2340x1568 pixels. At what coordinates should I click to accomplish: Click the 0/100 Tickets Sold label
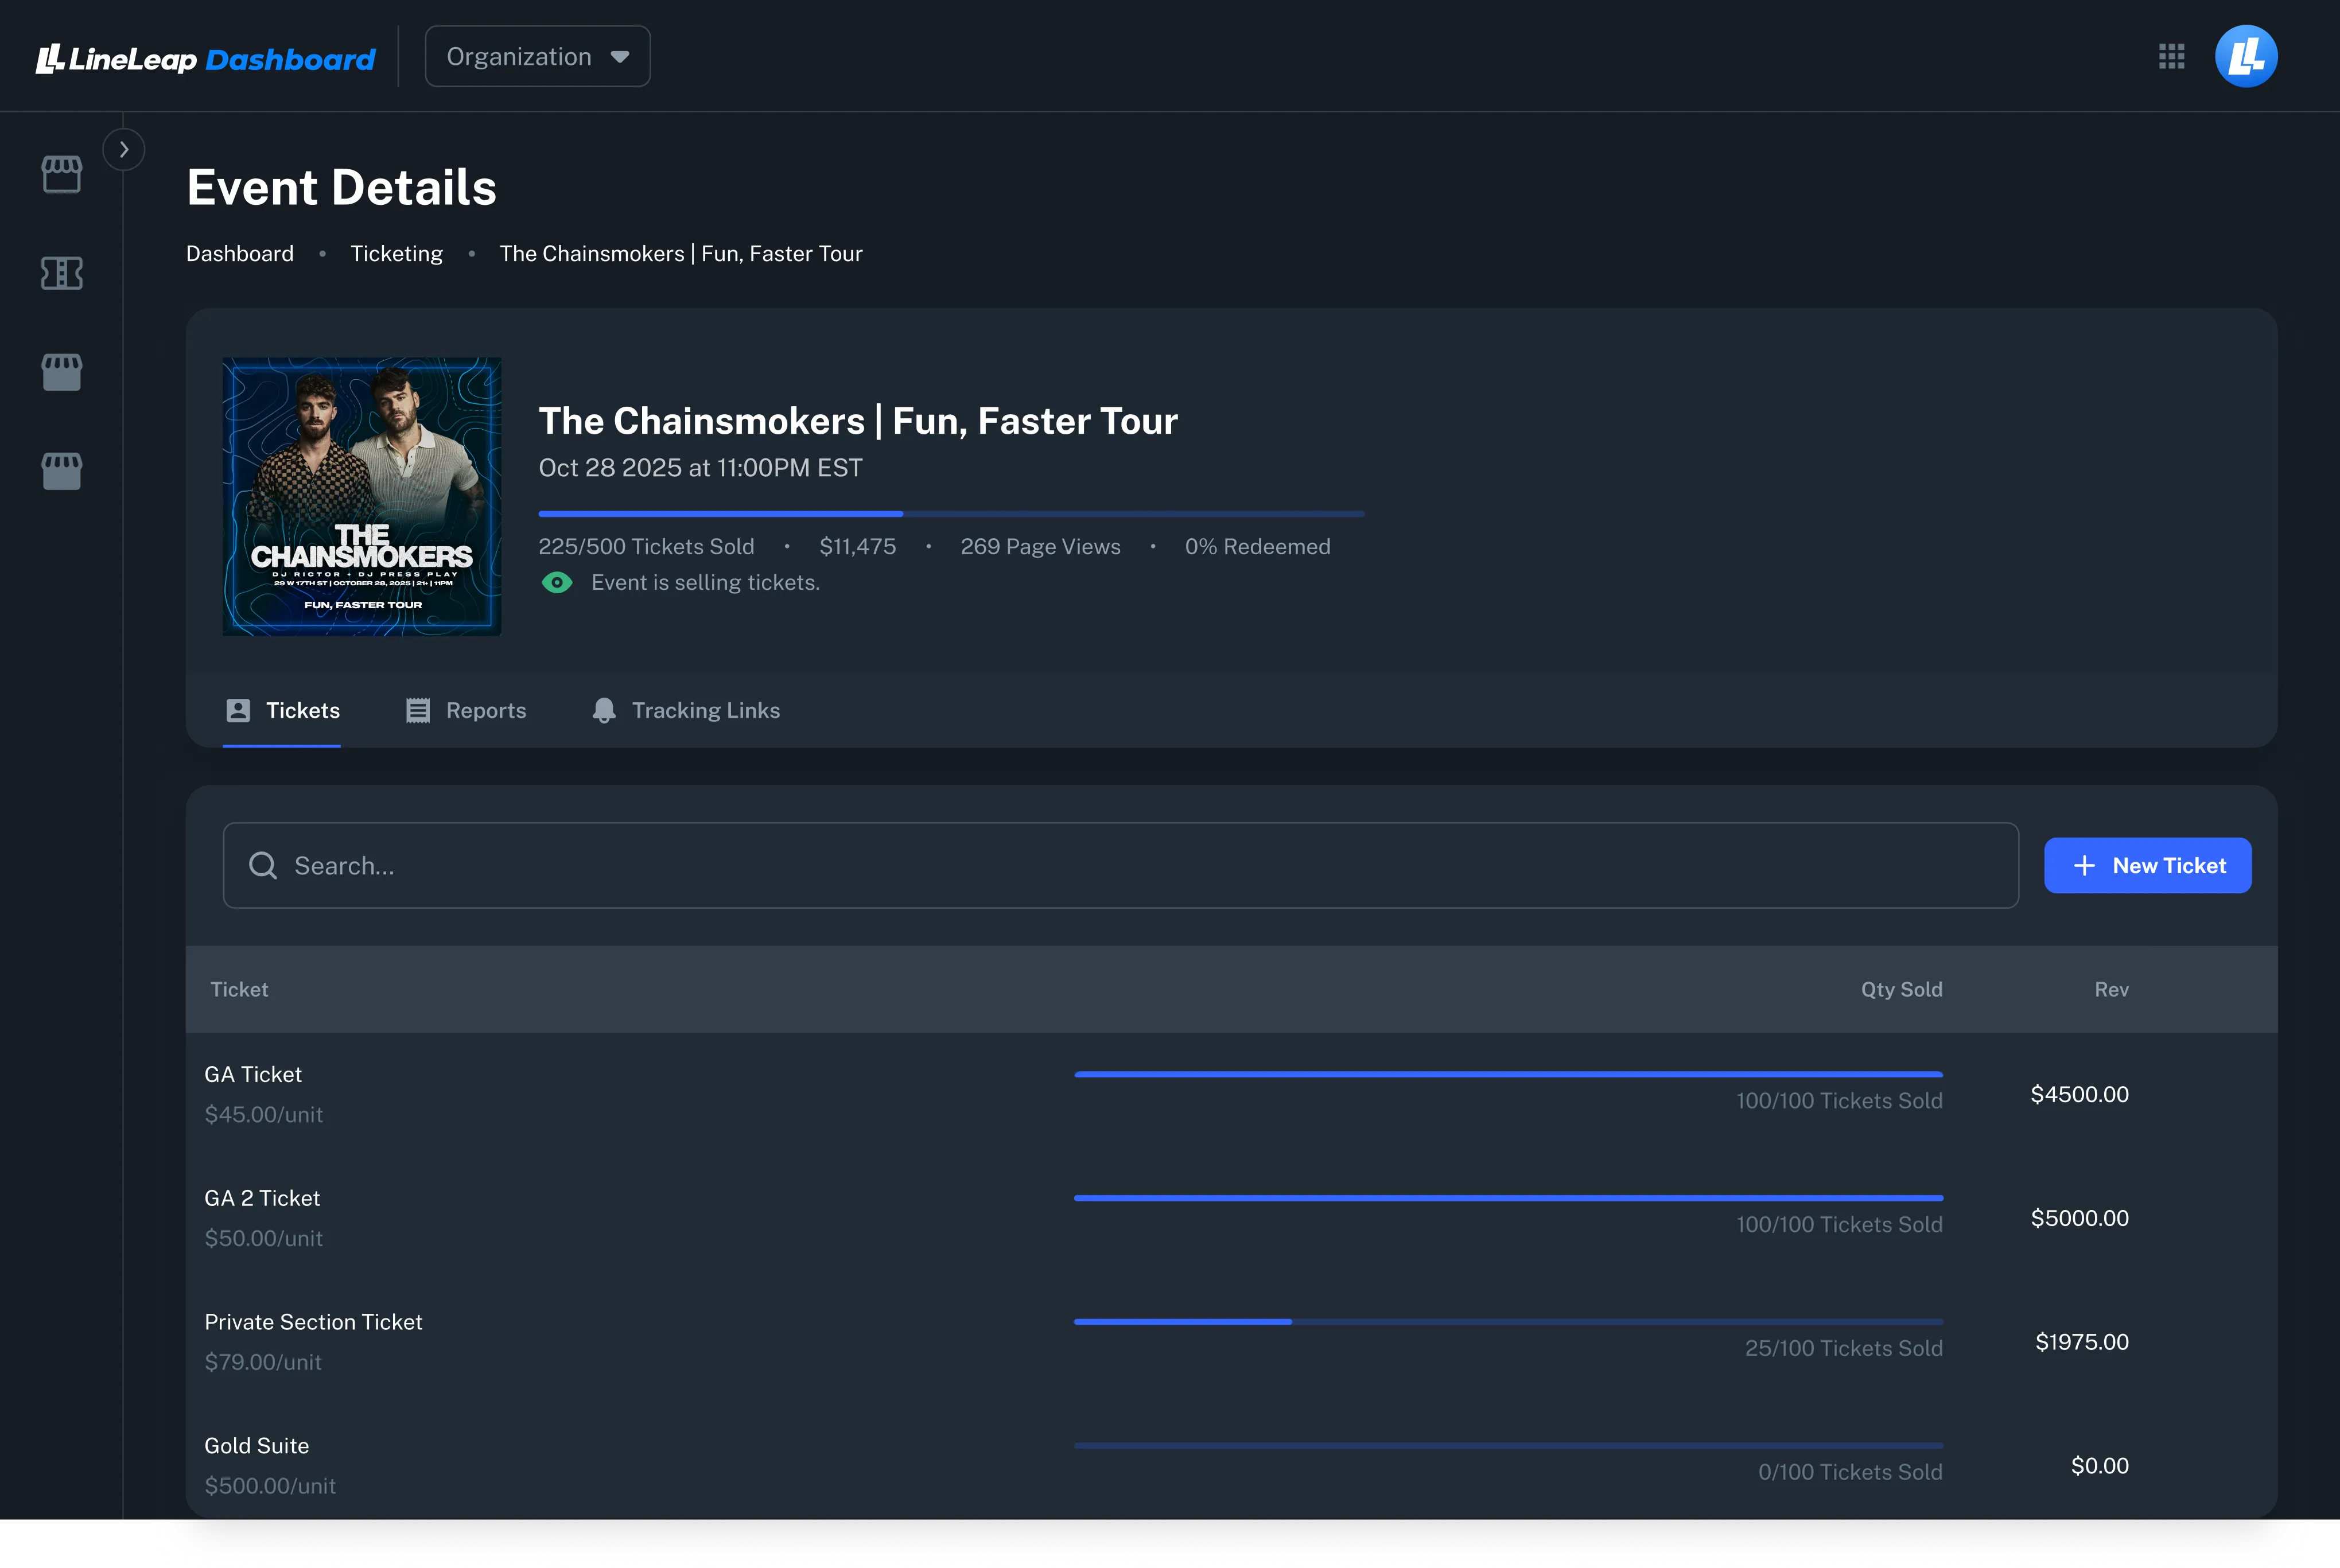1850,1473
